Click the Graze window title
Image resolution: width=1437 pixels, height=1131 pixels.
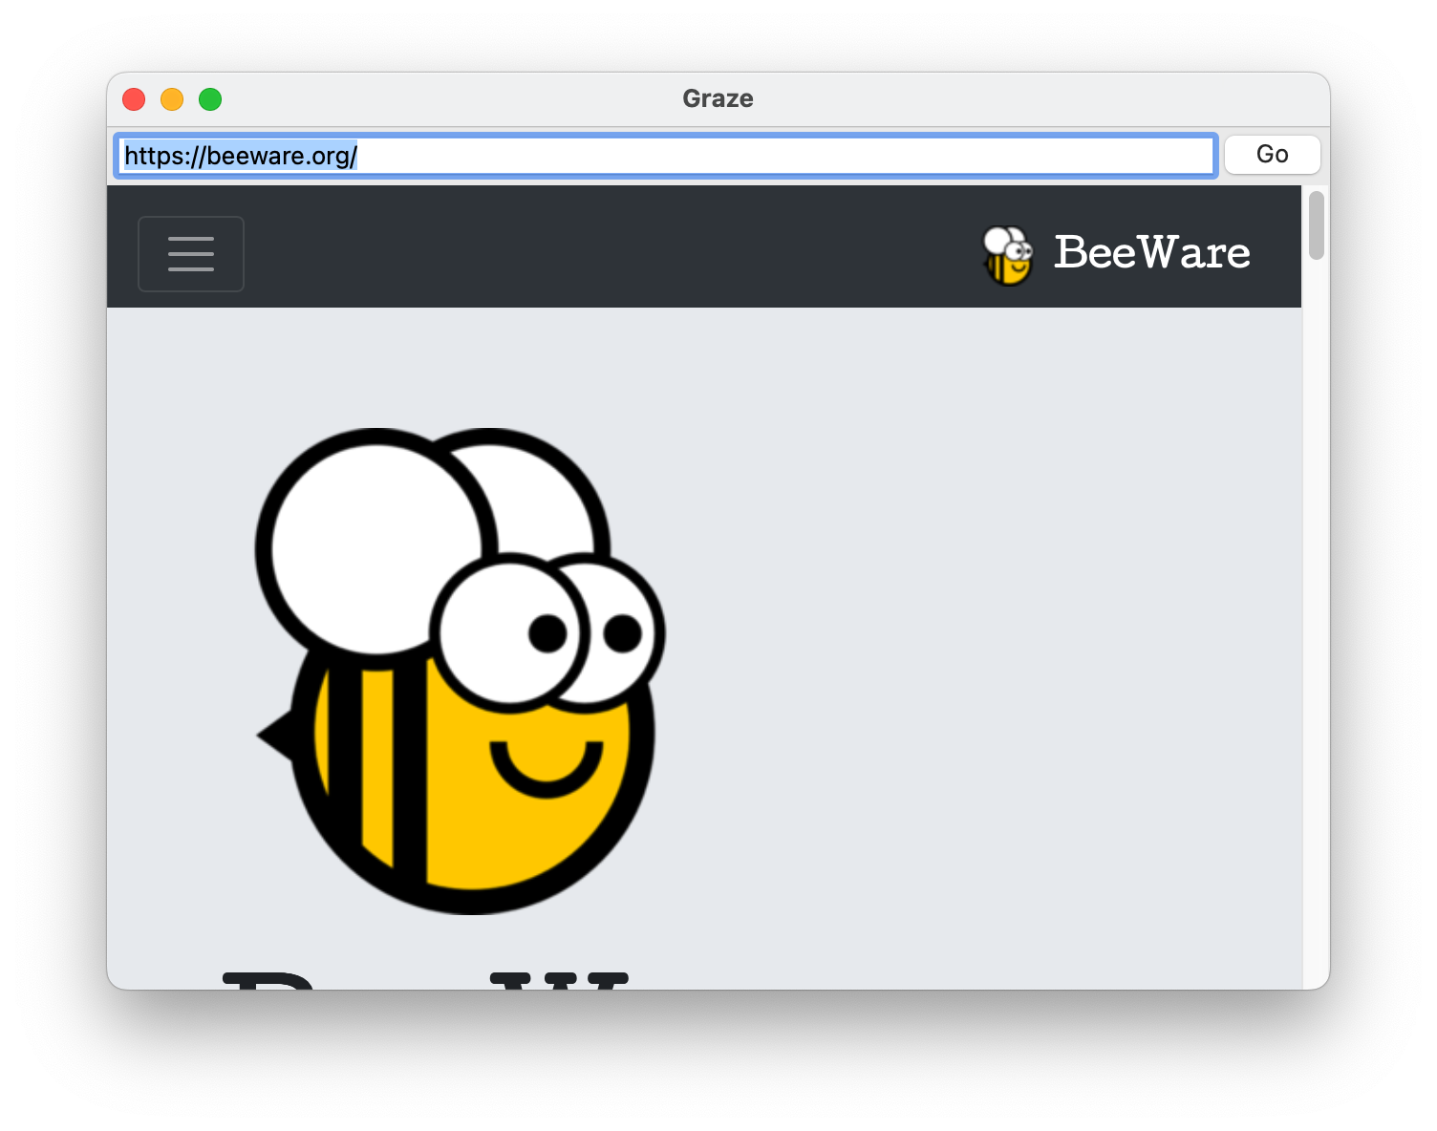(x=718, y=98)
